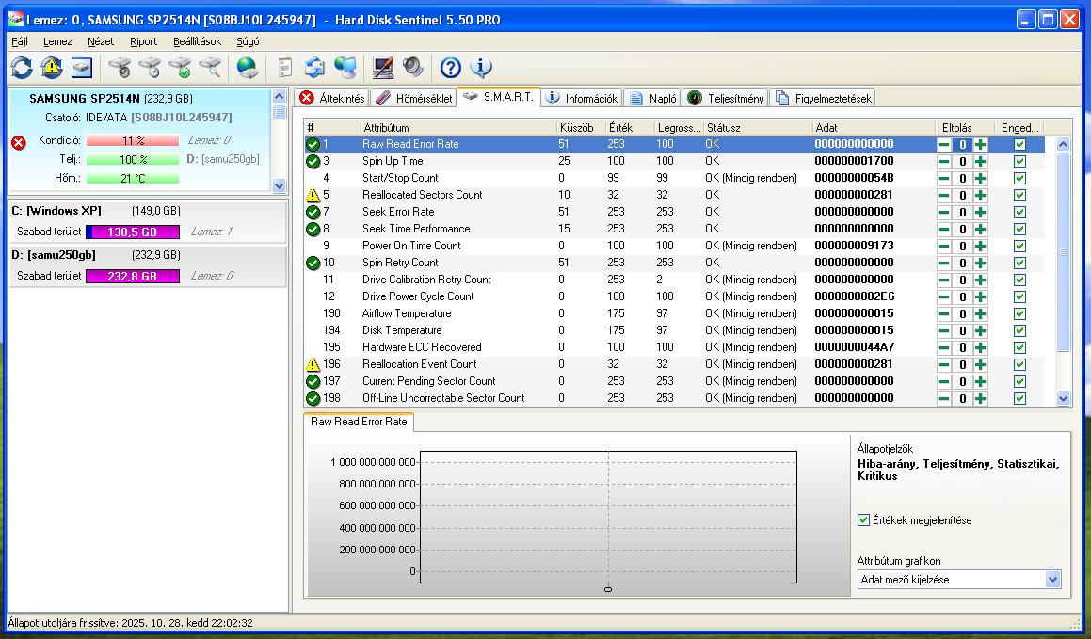Click the disk with magnifier toolbar icon
1091x639 pixels.
210,68
